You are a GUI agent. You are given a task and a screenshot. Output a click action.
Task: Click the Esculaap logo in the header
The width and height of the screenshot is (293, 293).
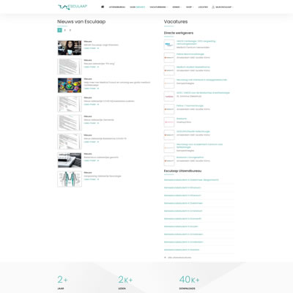(x=73, y=7)
